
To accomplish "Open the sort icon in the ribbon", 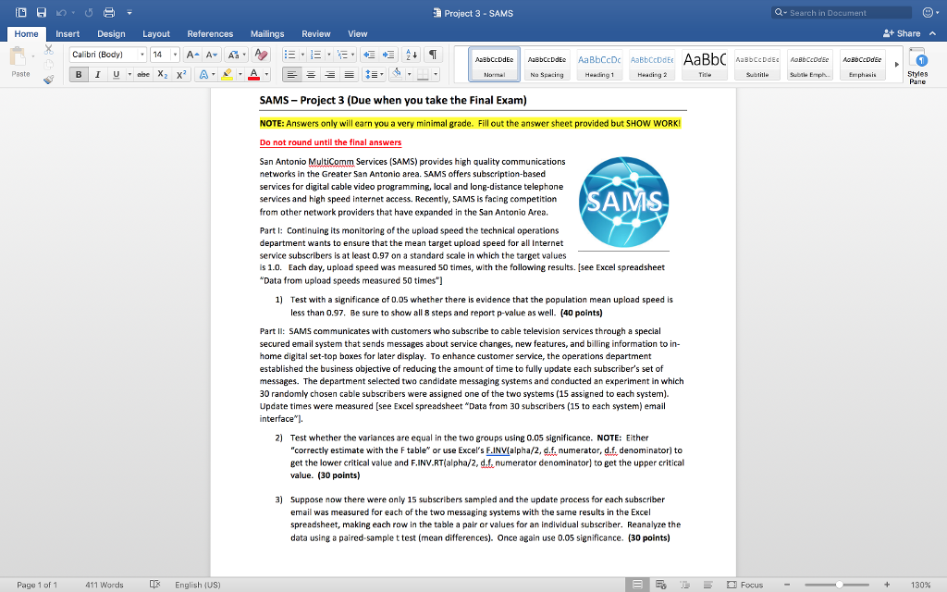I will 412,55.
